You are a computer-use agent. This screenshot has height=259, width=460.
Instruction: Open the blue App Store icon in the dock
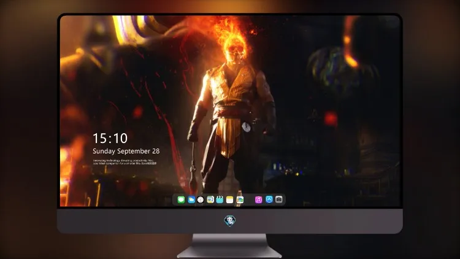269,199
